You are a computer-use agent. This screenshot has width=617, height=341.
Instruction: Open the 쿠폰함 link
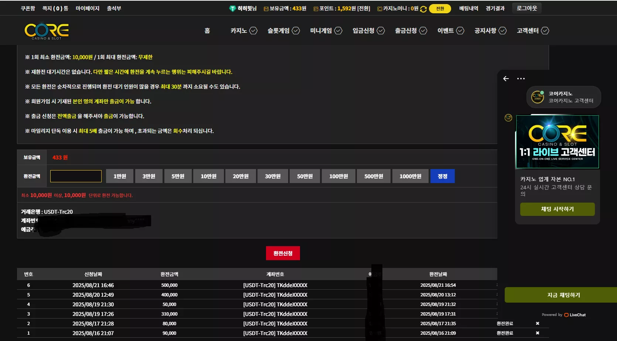[x=28, y=8]
